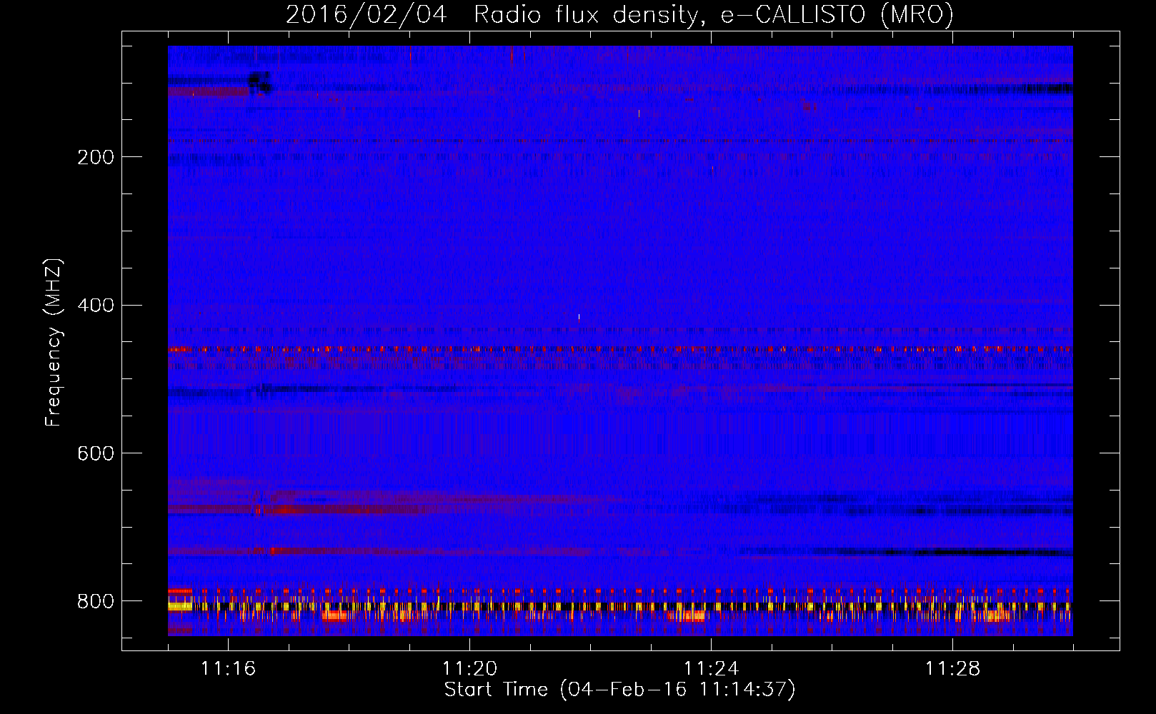Image resolution: width=1156 pixels, height=714 pixels.
Task: Click the Start Time axis label
Action: (x=619, y=690)
